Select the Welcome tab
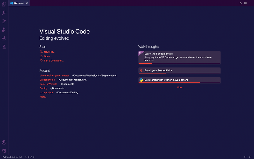 19,3
